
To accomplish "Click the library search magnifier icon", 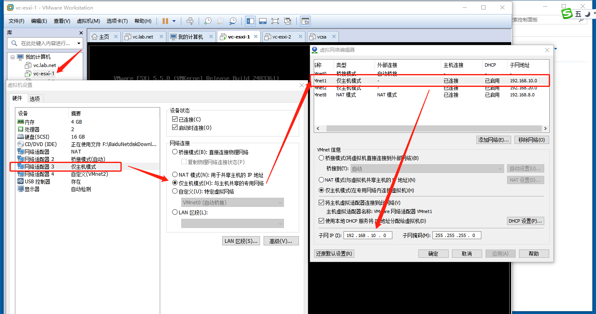I will pyautogui.click(x=14, y=43).
